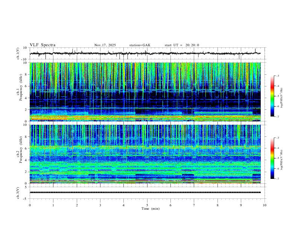The height and width of the screenshot is (230, 298).
Task: Click the ch.2 color bar's log(PSD) label
Action: (281, 160)
